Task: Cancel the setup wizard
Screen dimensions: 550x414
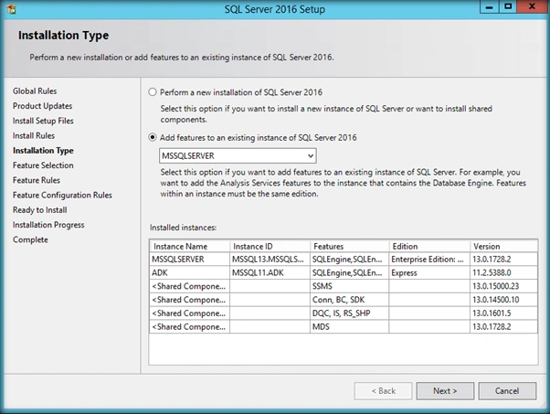Action: click(507, 391)
